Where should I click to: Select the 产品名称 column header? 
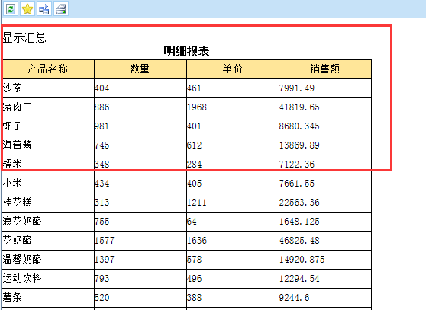48,69
